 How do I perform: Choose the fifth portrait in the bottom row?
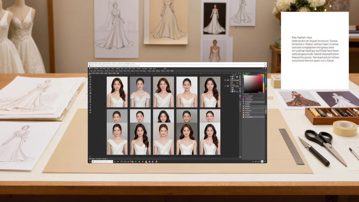click(x=210, y=139)
